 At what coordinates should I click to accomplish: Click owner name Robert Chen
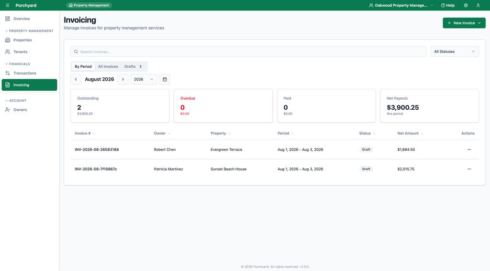tap(165, 149)
